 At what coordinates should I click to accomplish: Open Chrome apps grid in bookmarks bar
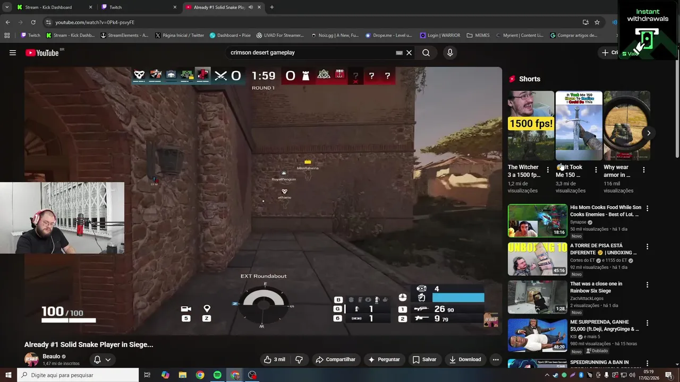point(7,36)
